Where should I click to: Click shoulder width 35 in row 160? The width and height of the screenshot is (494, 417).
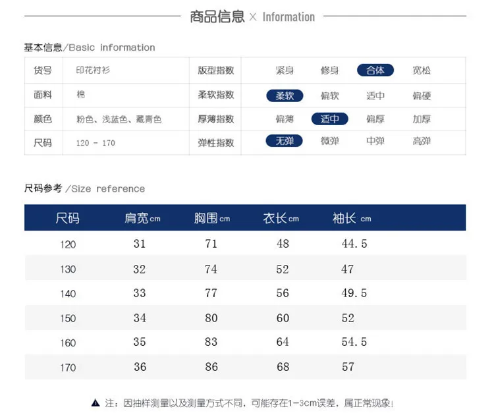pyautogui.click(x=140, y=342)
